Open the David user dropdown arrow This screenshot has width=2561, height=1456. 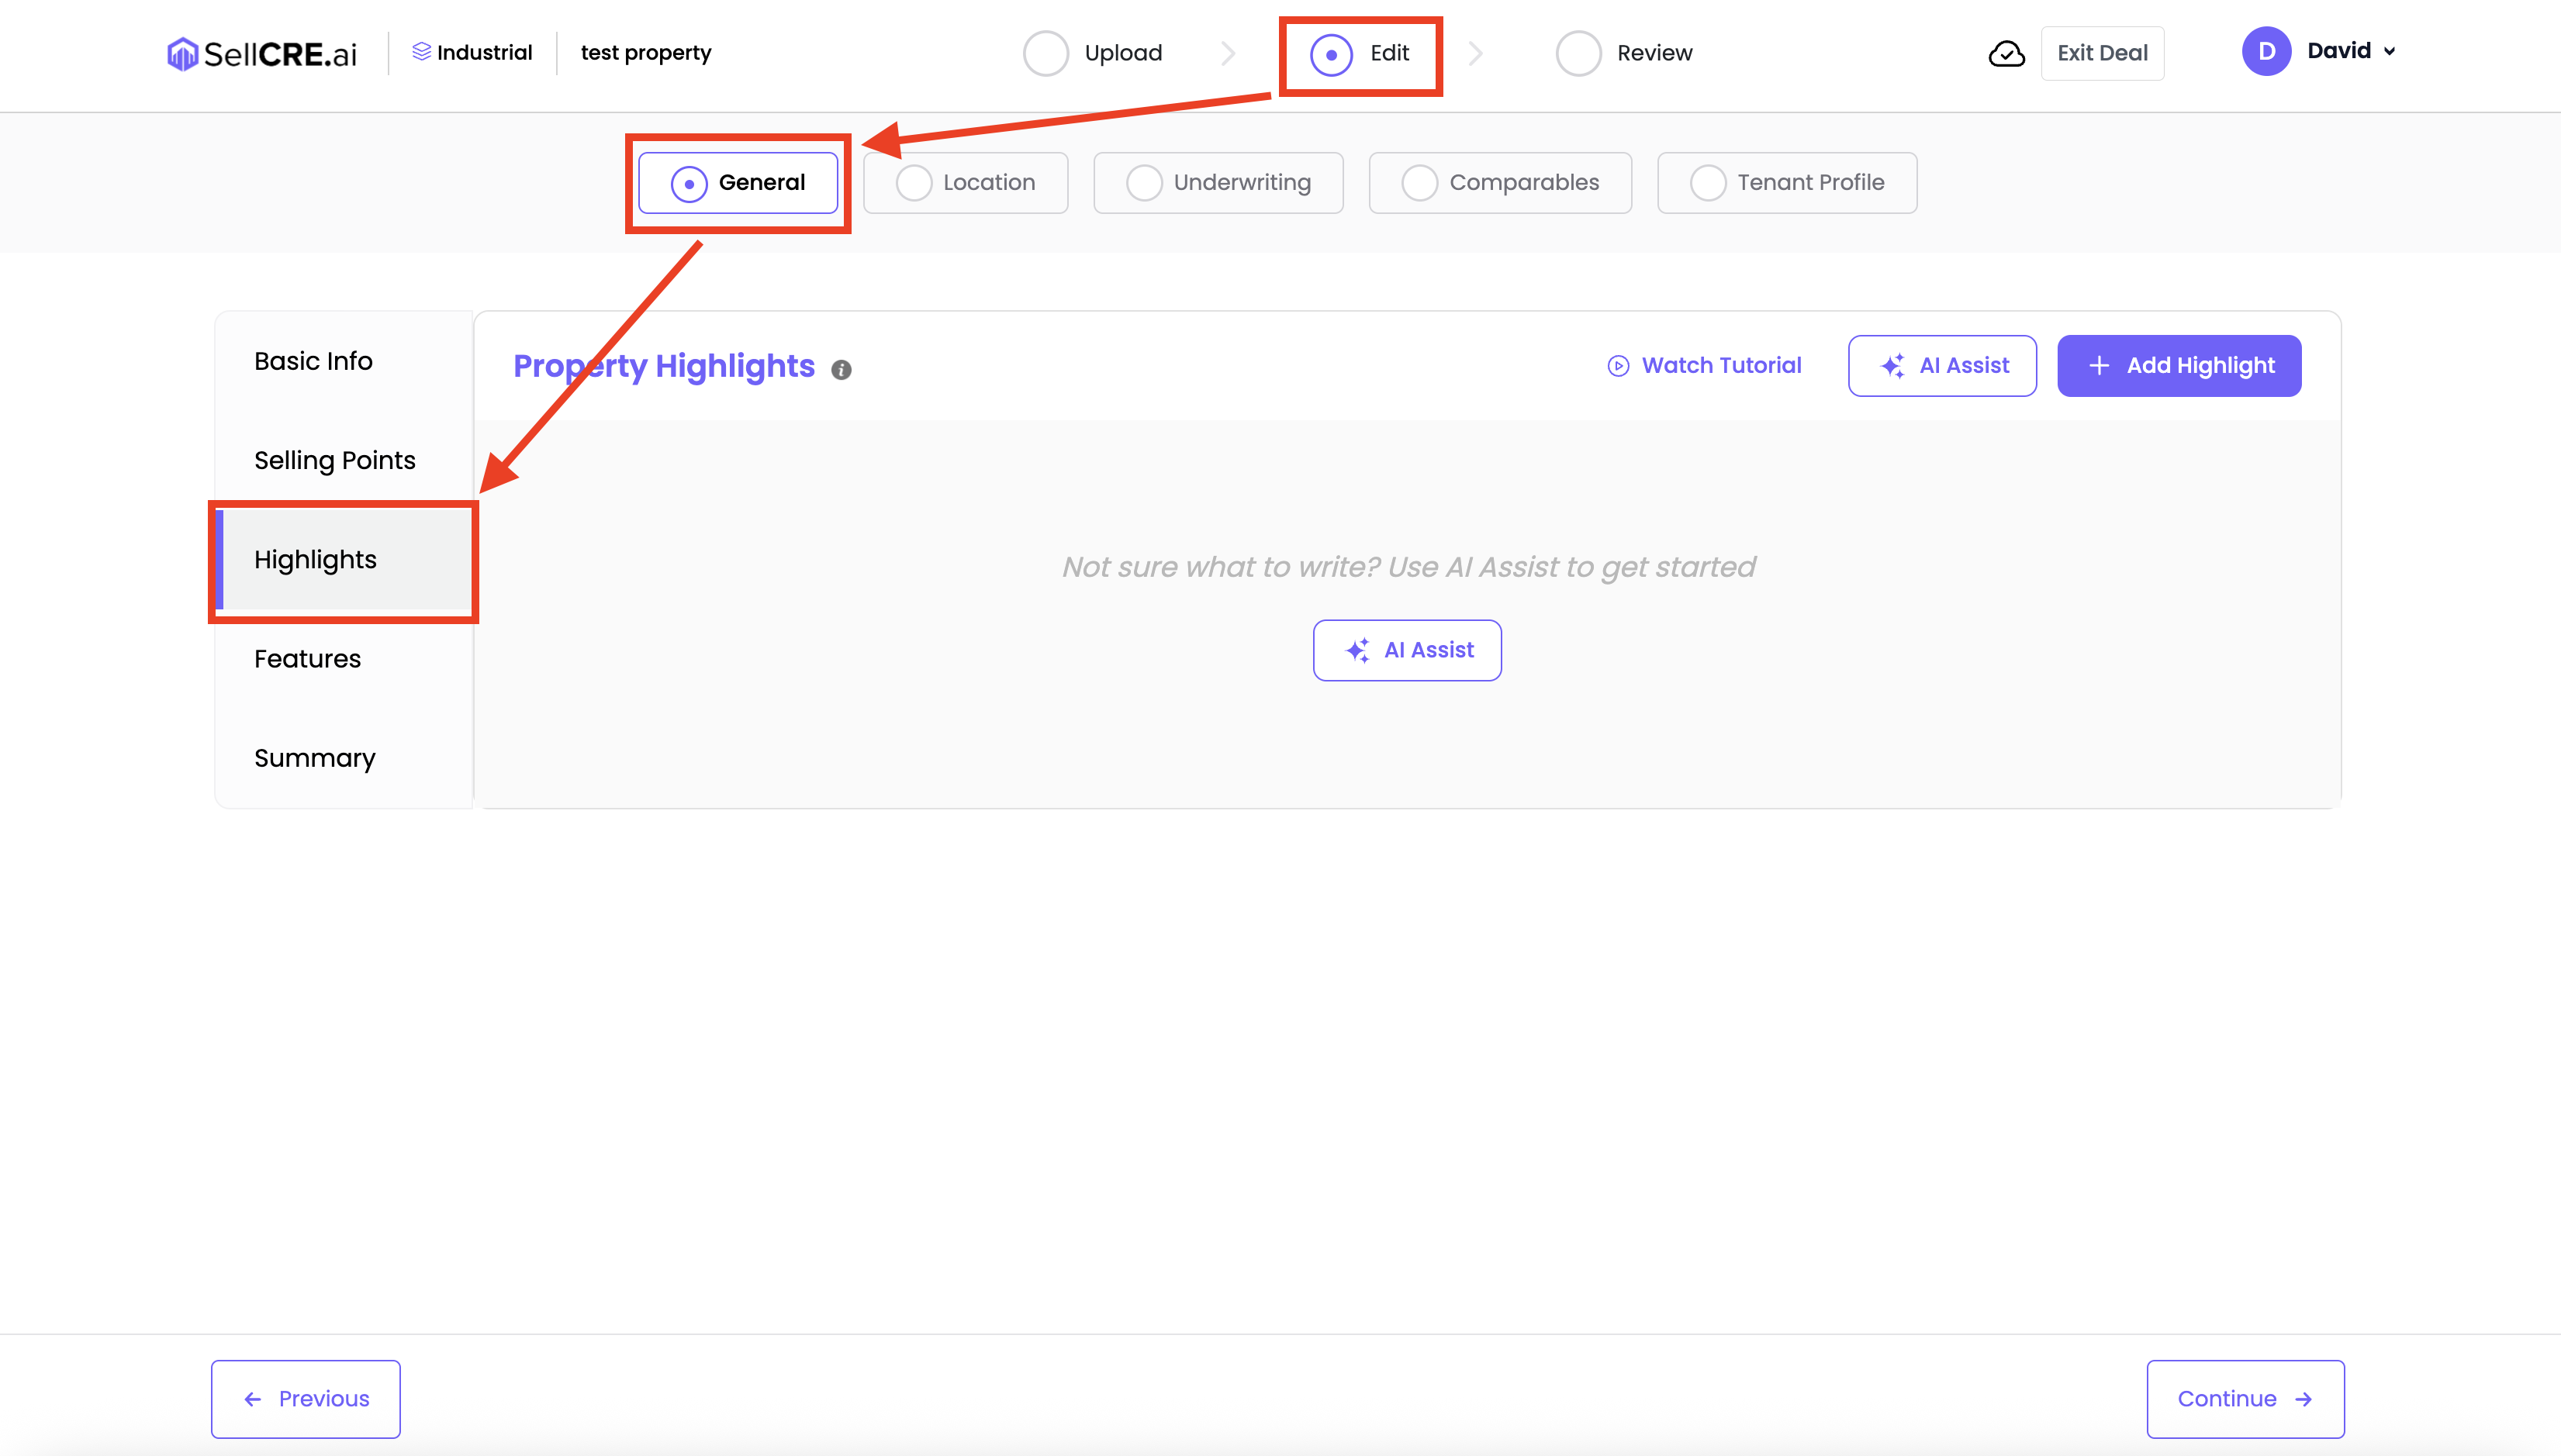(x=2390, y=52)
